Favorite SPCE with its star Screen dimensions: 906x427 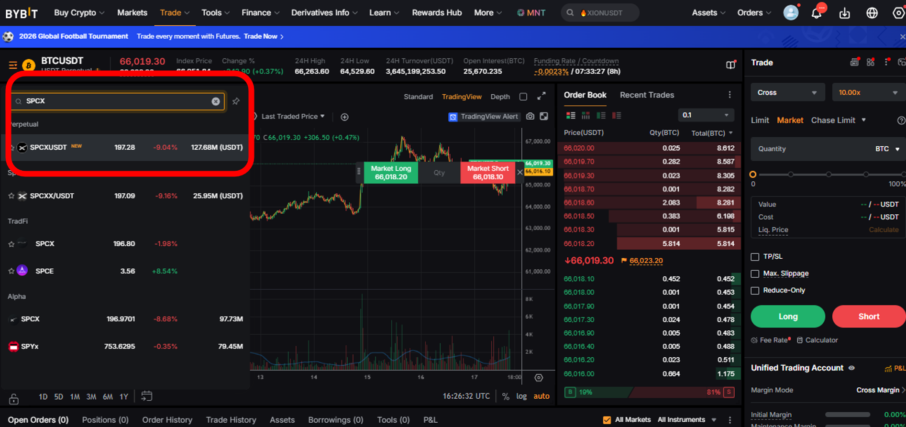[x=11, y=271]
